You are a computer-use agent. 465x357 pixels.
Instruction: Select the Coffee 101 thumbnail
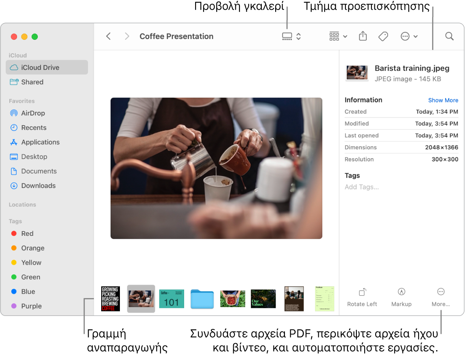pos(171,298)
